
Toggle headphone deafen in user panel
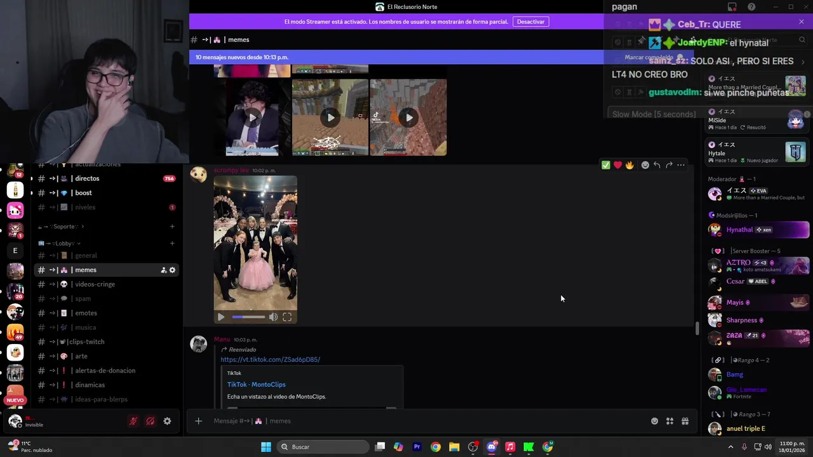click(151, 421)
